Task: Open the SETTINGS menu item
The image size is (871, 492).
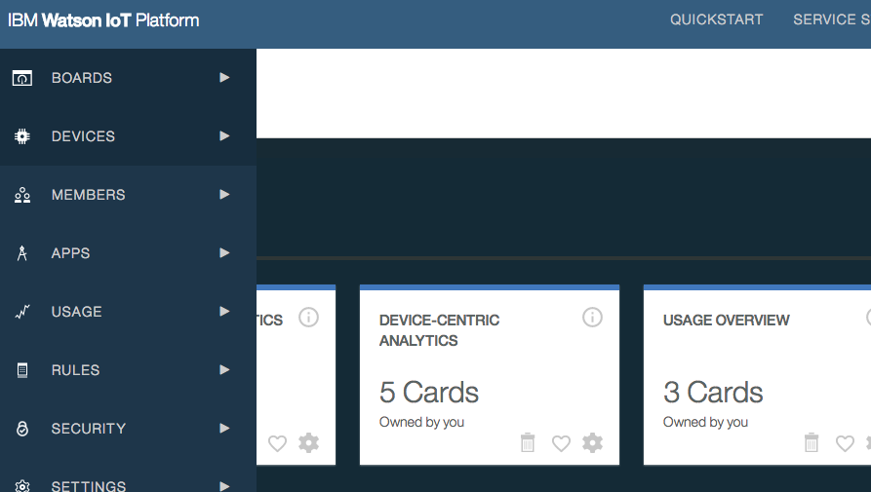Action: [128, 475]
